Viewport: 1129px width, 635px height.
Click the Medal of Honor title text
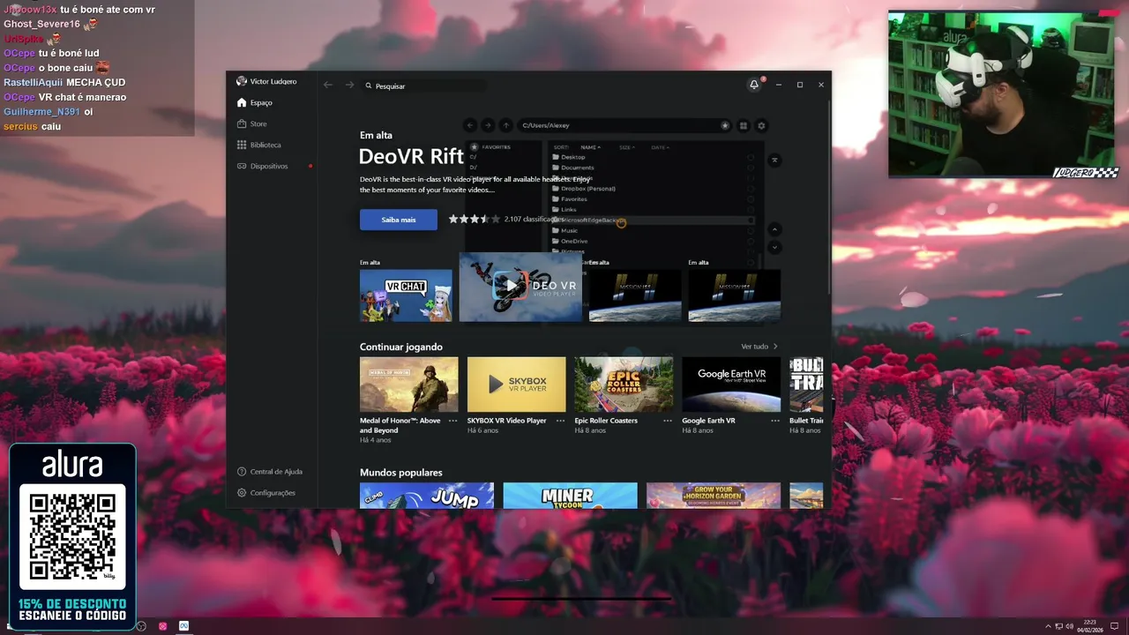pyautogui.click(x=400, y=425)
